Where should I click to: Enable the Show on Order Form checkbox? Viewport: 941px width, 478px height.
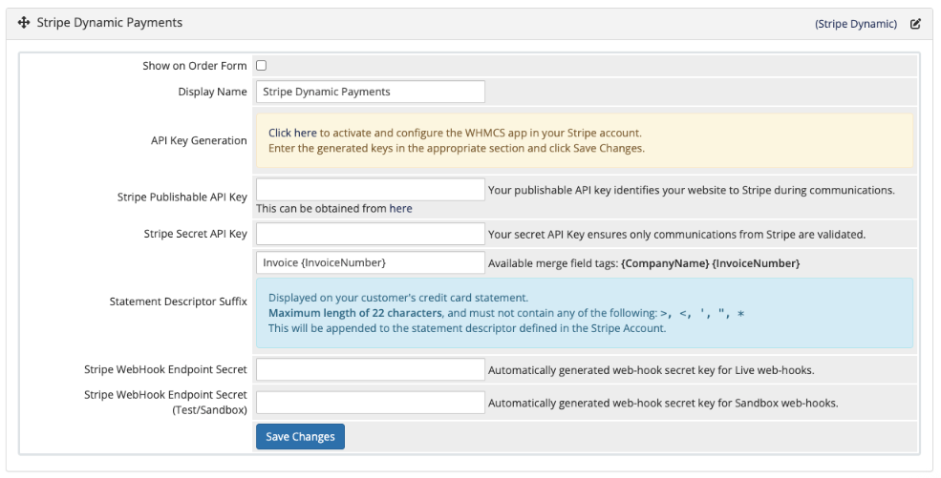click(261, 65)
